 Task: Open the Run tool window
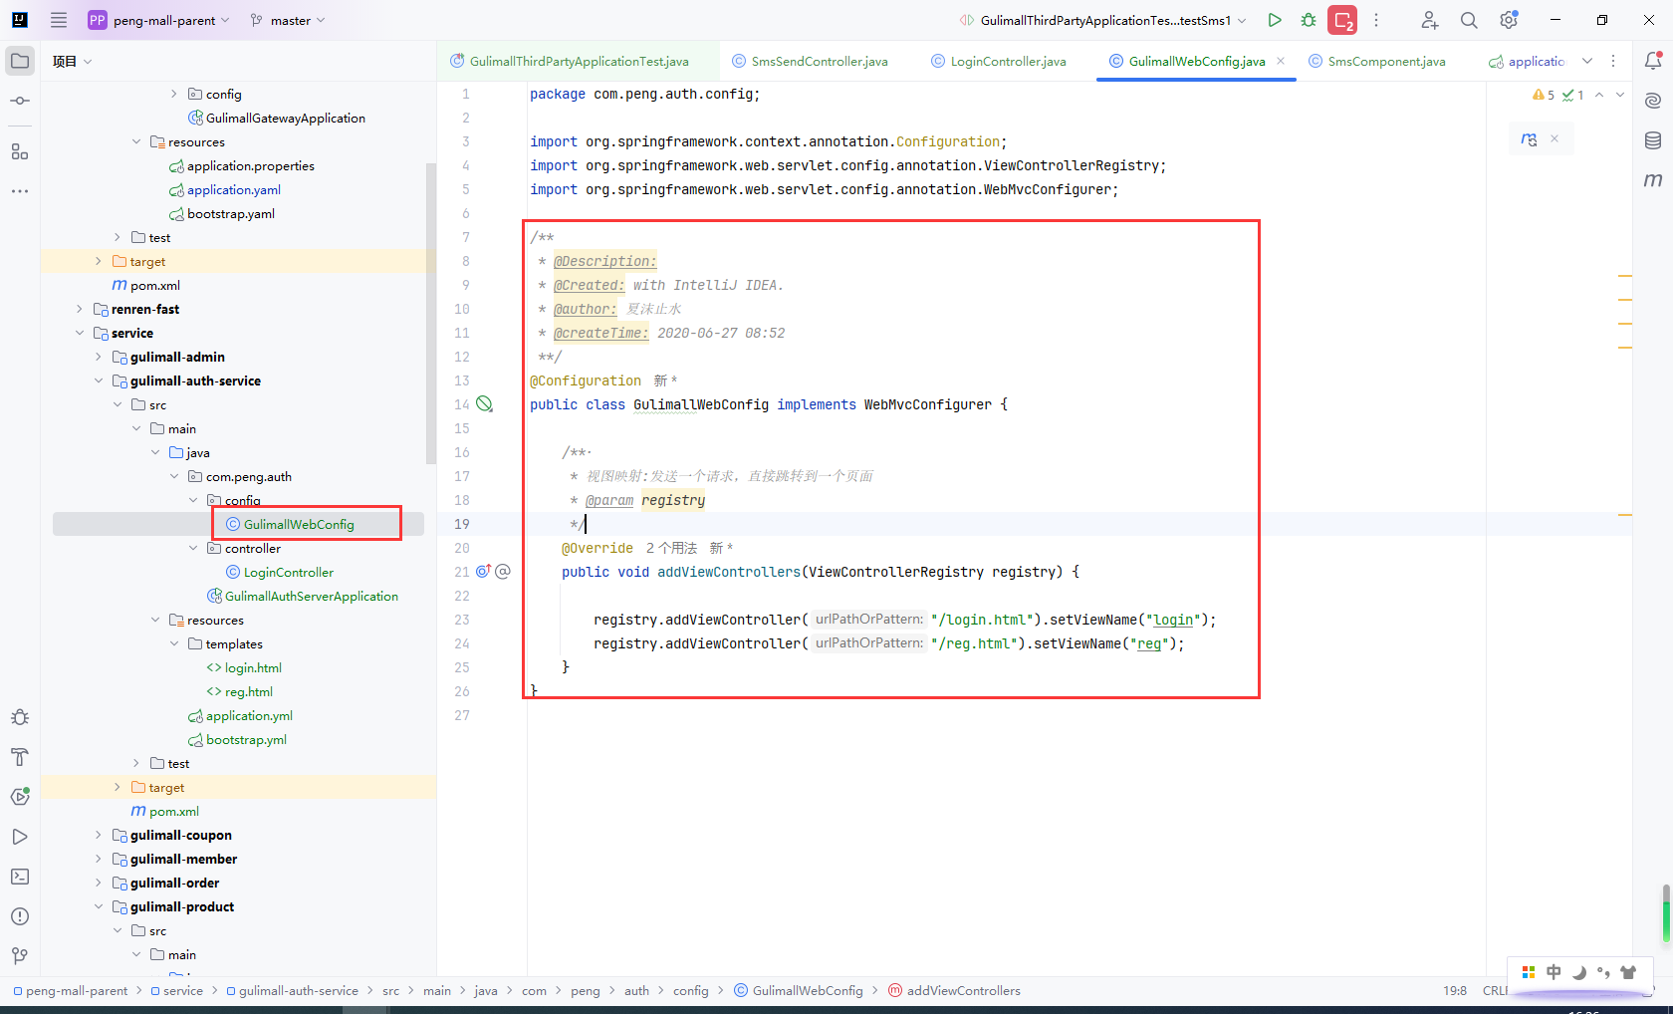pos(20,837)
